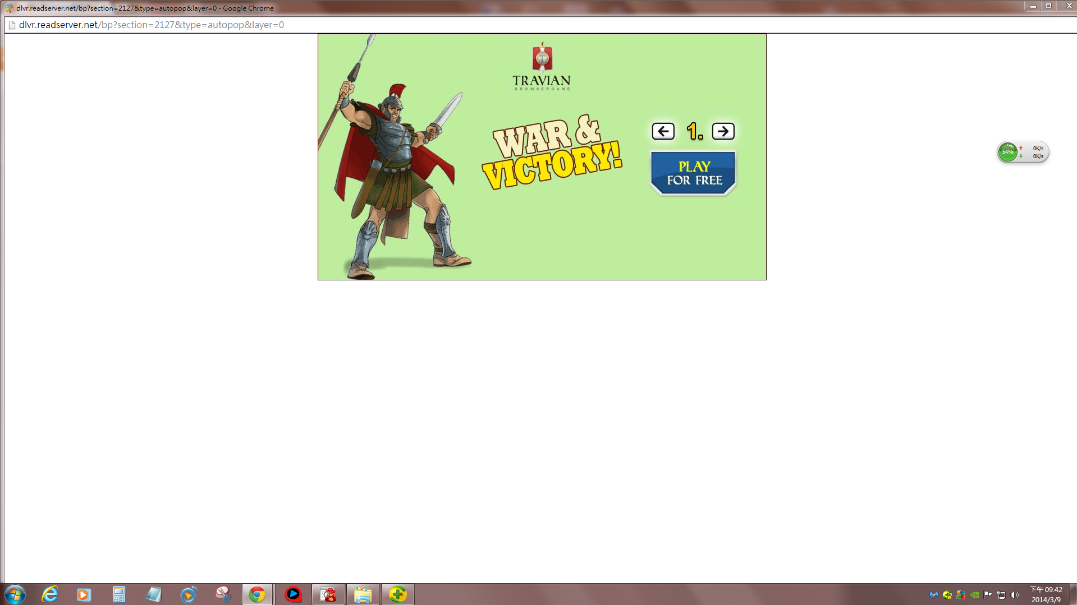Click the Malwarebytes tray icon

click(934, 595)
